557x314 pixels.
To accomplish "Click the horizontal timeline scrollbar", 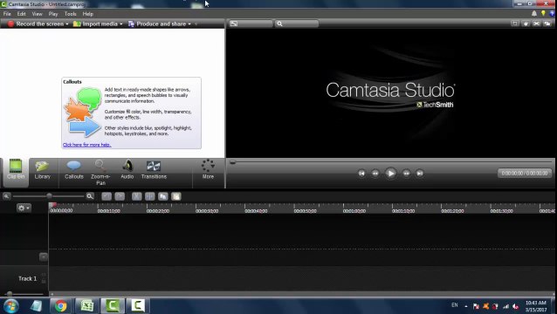I will tap(301, 294).
